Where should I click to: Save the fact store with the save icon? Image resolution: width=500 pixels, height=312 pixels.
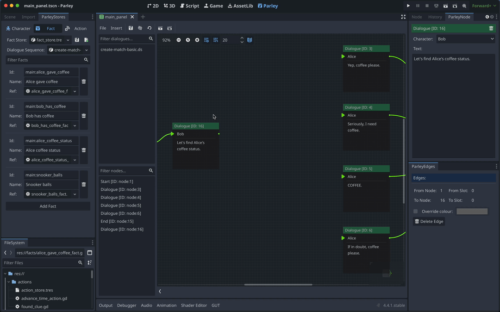click(x=77, y=40)
